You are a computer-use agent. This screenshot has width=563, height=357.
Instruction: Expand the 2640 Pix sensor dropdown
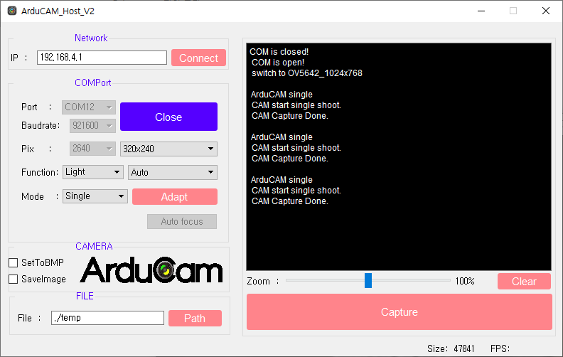click(92, 149)
